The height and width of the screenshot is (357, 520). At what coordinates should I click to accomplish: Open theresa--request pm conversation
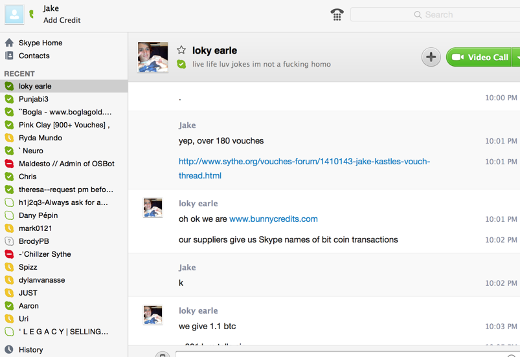click(x=63, y=189)
